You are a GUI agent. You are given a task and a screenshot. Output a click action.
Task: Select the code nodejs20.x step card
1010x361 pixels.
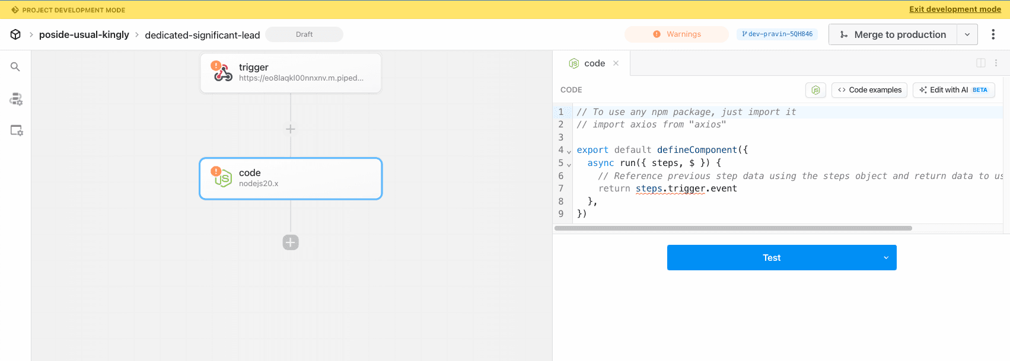[291, 178]
